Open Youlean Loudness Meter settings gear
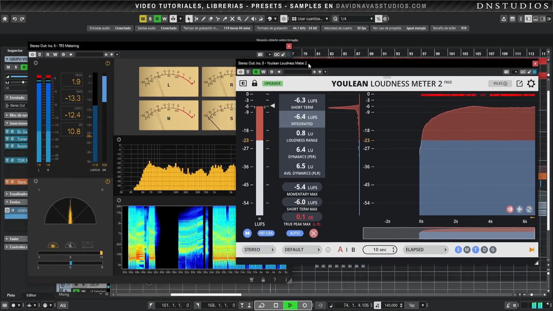 [x=531, y=84]
